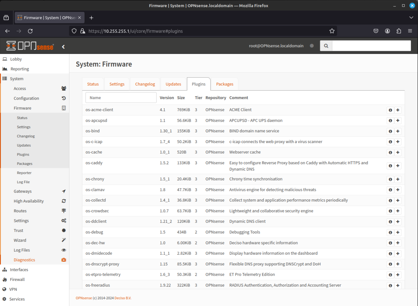The width and height of the screenshot is (418, 306).
Task: List all tabs dropdown arrow
Action: pyautogui.click(x=411, y=18)
